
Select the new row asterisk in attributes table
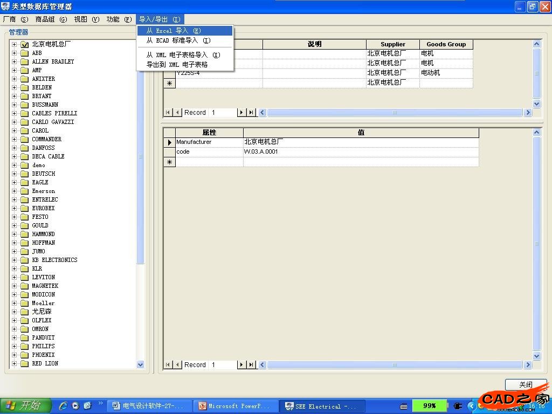coord(169,162)
